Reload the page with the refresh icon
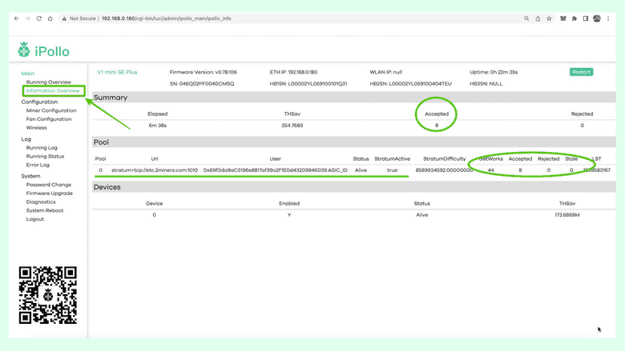625x351 pixels. [x=38, y=18]
